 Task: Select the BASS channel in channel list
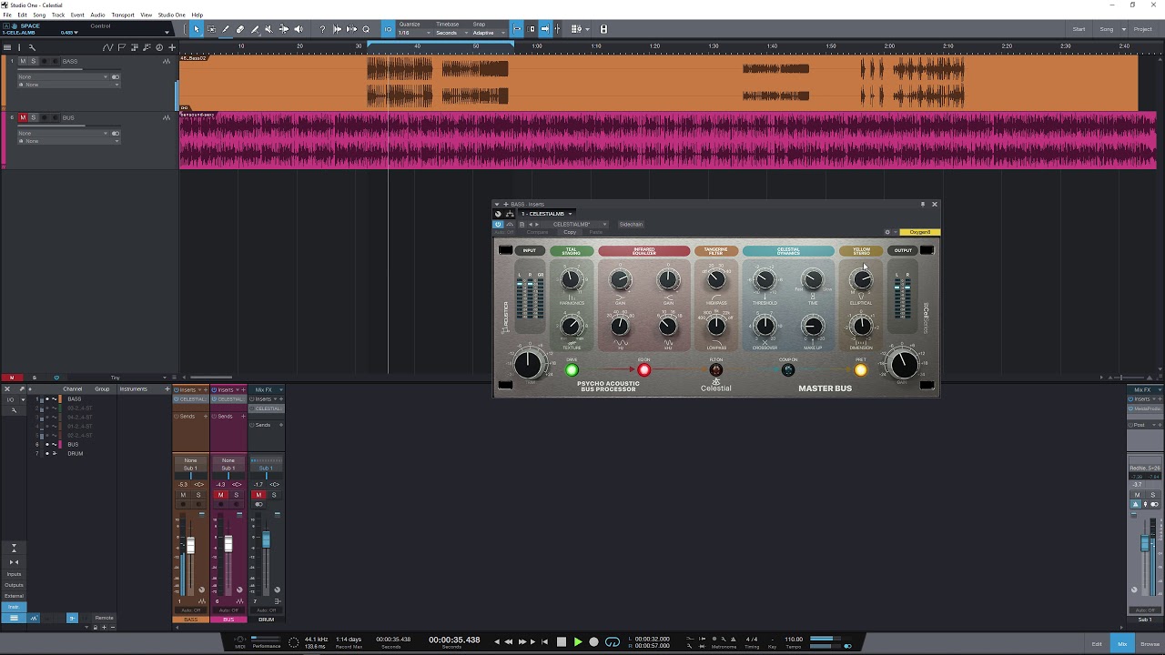click(x=75, y=398)
